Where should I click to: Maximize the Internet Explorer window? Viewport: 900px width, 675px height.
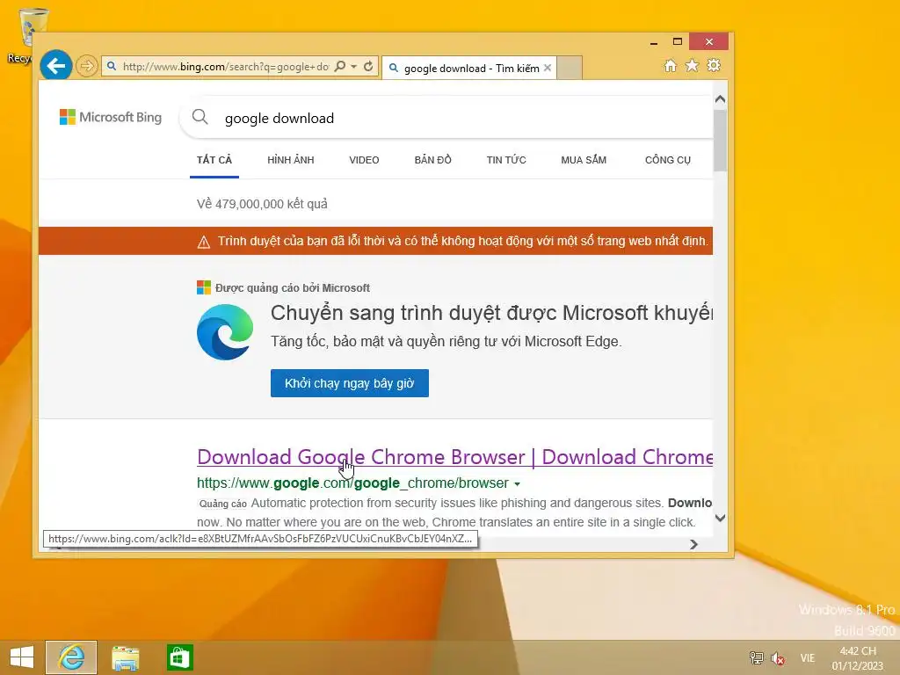(x=678, y=41)
